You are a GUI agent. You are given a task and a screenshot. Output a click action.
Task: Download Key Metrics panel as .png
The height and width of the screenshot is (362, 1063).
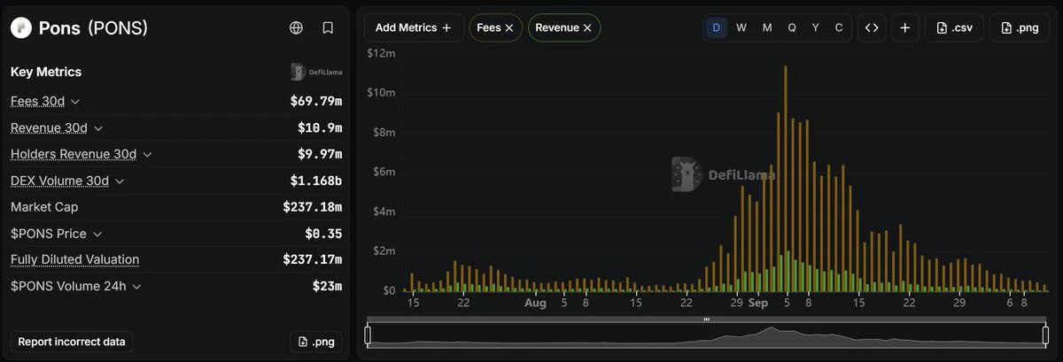pos(316,342)
